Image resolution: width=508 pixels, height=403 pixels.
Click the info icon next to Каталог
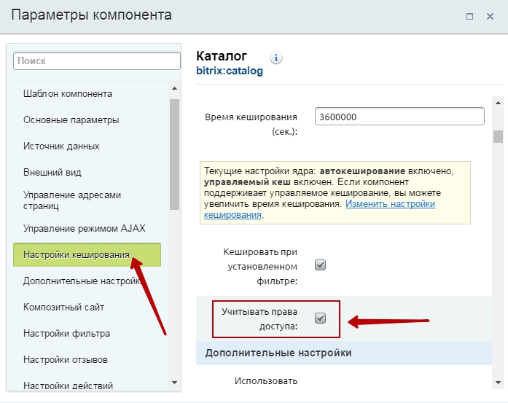(x=276, y=58)
